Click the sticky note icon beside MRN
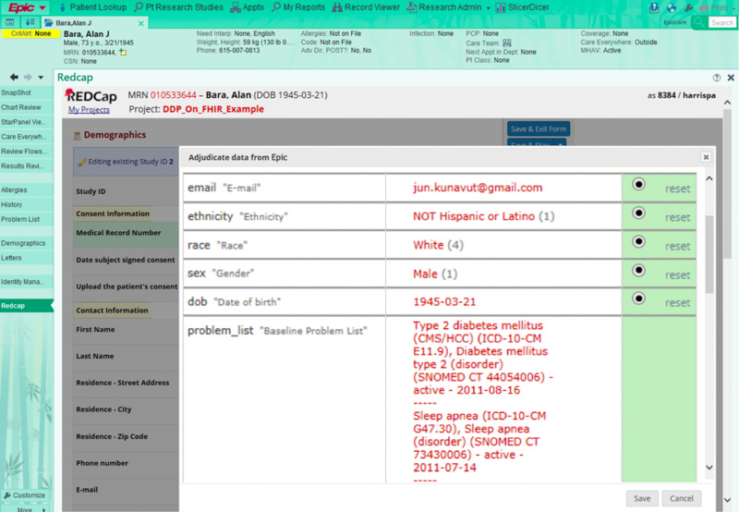This screenshot has height=512, width=739. pos(123,52)
